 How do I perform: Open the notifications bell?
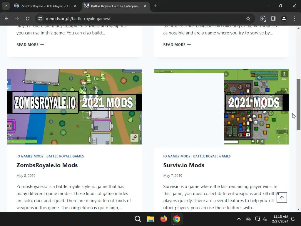pos(293,219)
